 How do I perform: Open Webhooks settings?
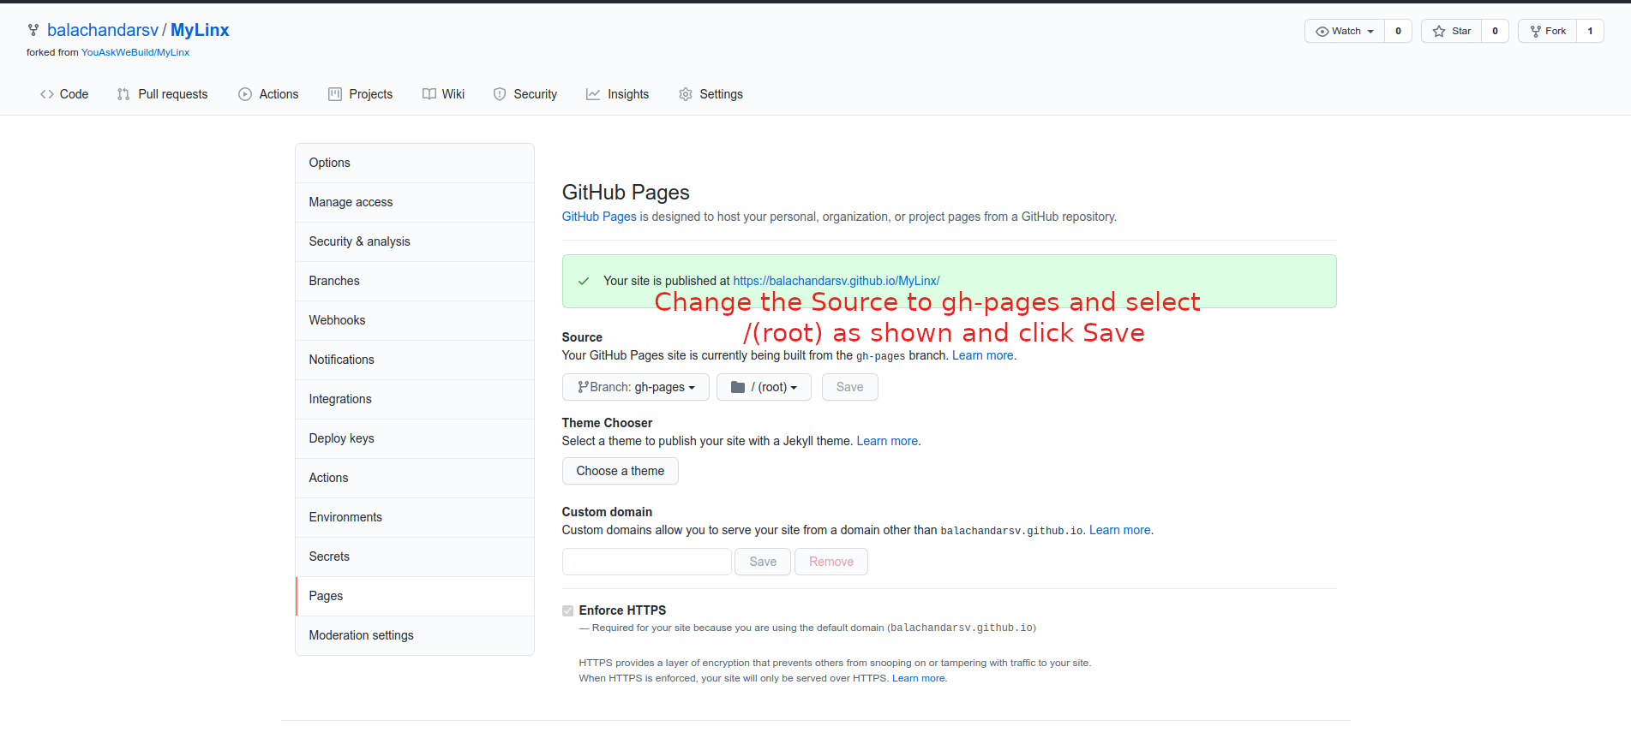click(415, 320)
